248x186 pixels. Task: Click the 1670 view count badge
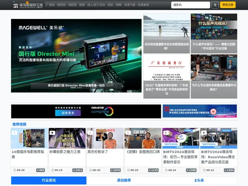pos(115,170)
